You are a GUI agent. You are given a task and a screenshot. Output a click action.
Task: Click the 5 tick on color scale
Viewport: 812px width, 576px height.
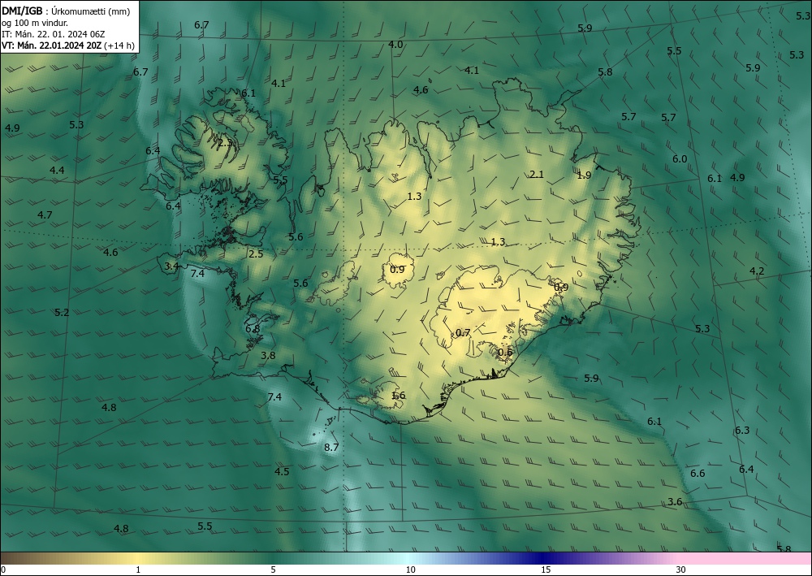(x=273, y=570)
